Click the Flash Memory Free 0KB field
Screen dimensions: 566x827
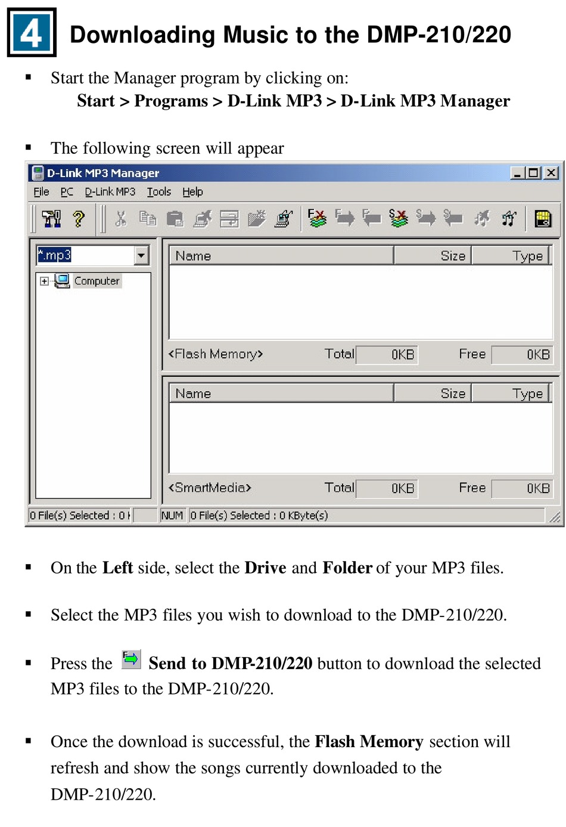point(522,355)
